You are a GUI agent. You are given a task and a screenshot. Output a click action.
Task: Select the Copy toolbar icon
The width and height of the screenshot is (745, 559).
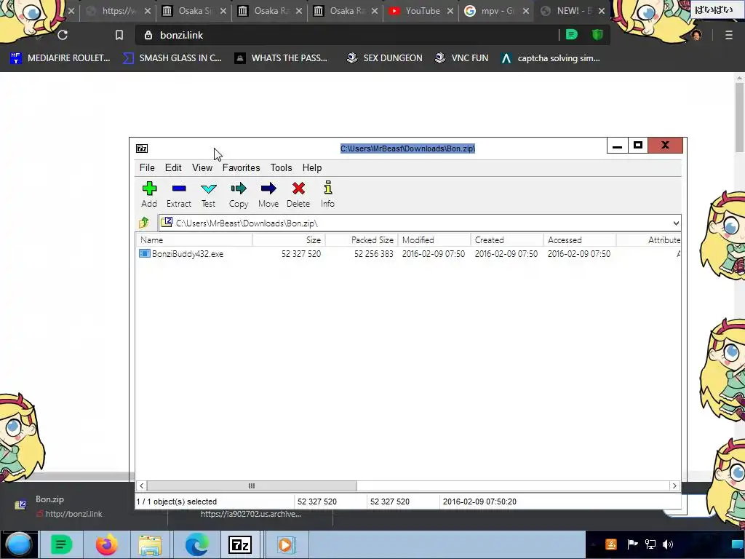239,194
